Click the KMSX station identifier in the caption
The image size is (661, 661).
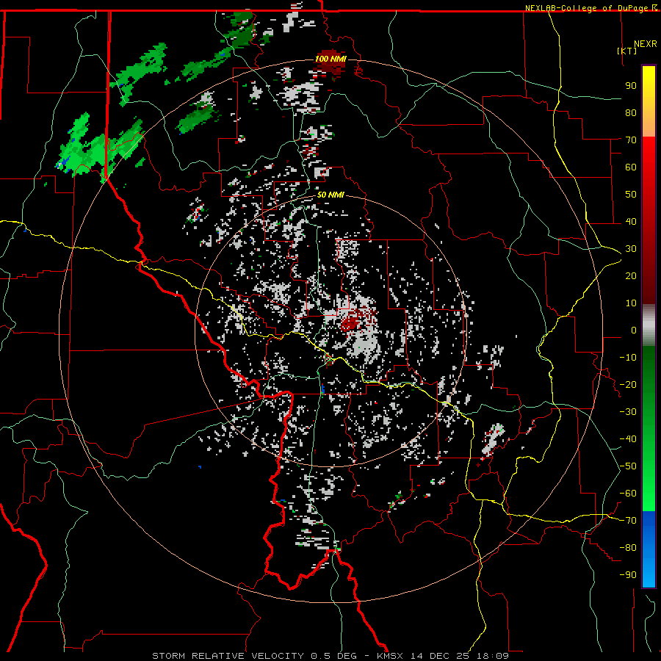[390, 656]
